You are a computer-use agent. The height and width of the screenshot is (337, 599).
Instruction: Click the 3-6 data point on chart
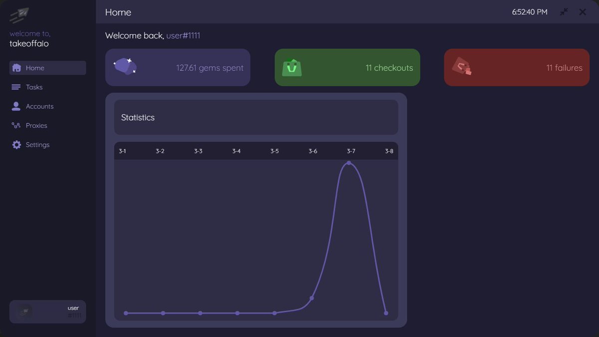311,298
